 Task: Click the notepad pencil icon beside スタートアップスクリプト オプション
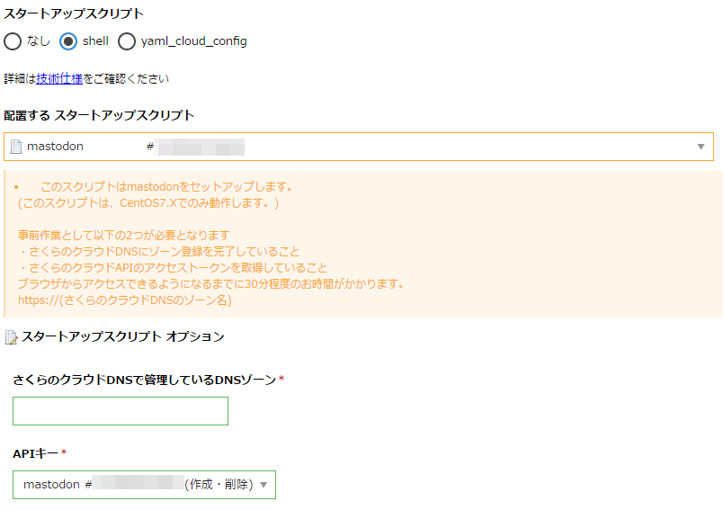(11, 337)
